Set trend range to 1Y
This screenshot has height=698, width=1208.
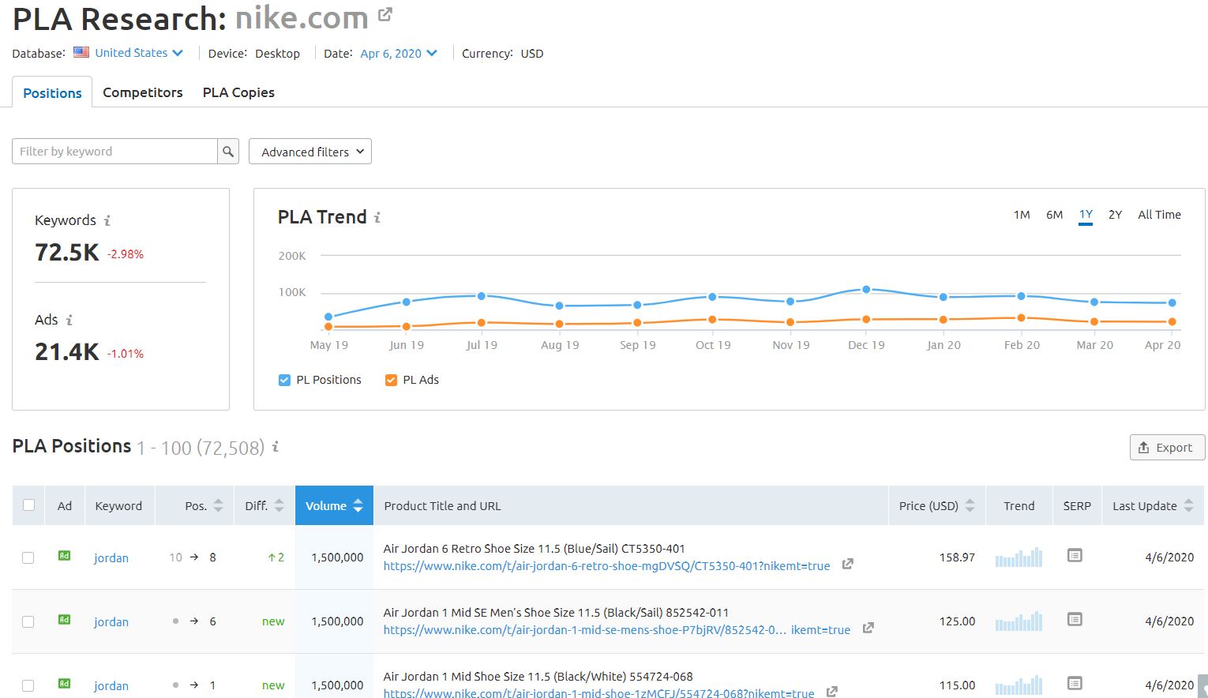[1086, 215]
